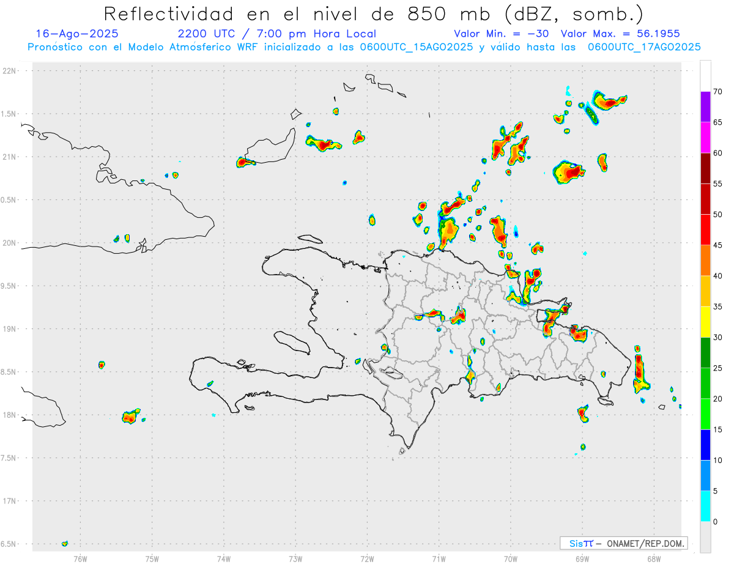Click the '19N' latitude label
734x567 pixels.
[x=10, y=329]
